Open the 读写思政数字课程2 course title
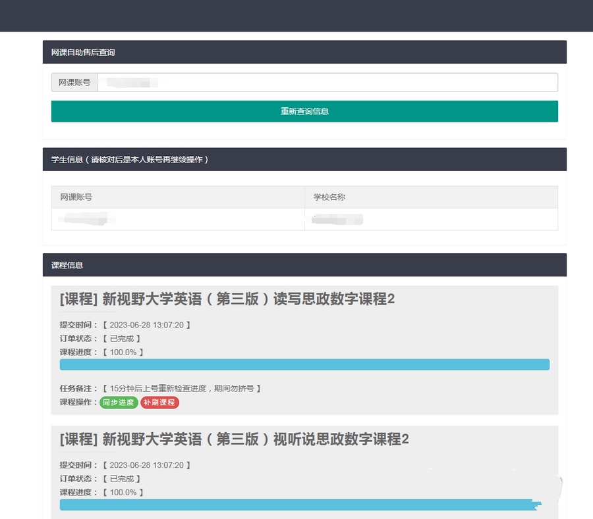The height and width of the screenshot is (519, 593). (227, 299)
